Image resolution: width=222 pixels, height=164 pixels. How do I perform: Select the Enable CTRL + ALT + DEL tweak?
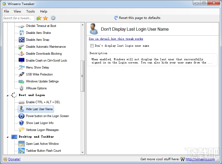point(43,102)
